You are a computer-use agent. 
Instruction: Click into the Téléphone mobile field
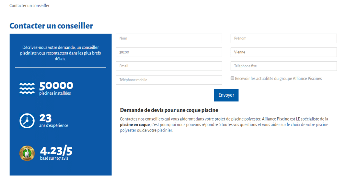coord(169,80)
